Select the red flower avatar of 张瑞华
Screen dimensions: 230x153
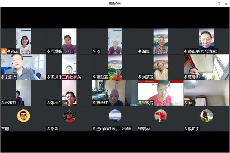point(161,116)
